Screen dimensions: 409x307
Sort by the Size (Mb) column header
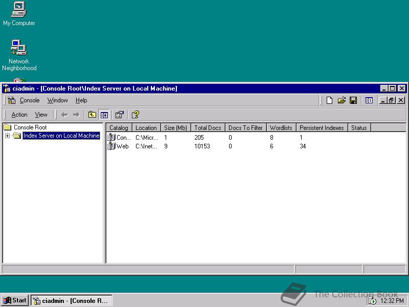click(x=176, y=127)
